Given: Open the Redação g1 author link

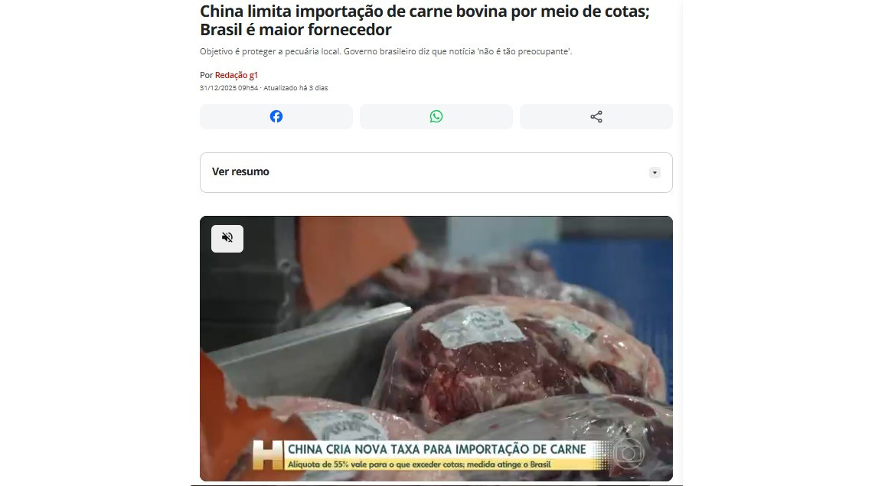Looking at the screenshot, I should [237, 75].
